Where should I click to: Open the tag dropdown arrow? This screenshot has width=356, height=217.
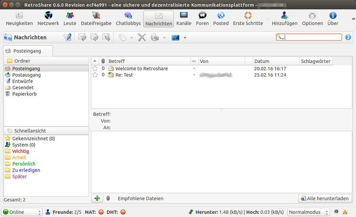(x=131, y=38)
